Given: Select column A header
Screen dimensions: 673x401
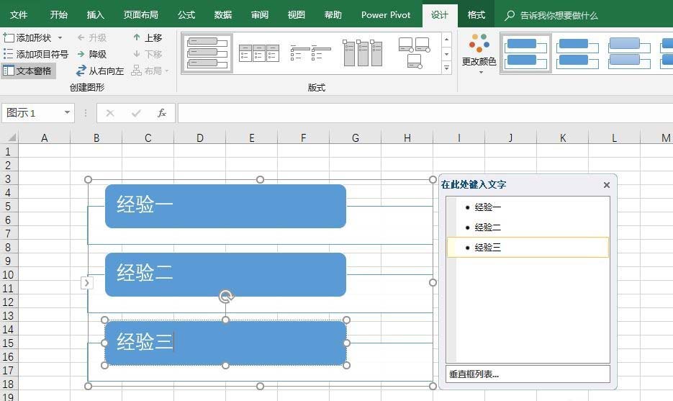Looking at the screenshot, I should coord(44,138).
